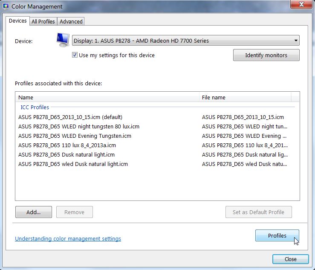Image resolution: width=315 pixels, height=270 pixels.
Task: Select the Devices tab
Action: click(18, 21)
